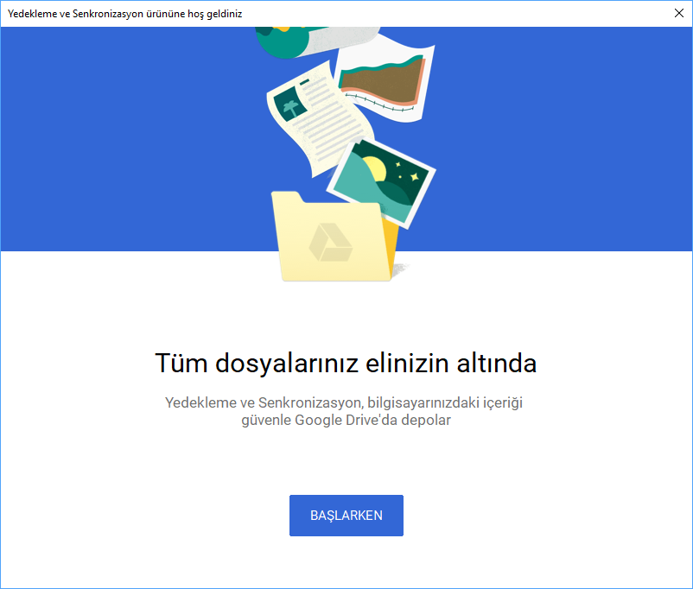Close the Yedekleme ve Senkronizasyon welcome window
693x589 pixels.
679,13
